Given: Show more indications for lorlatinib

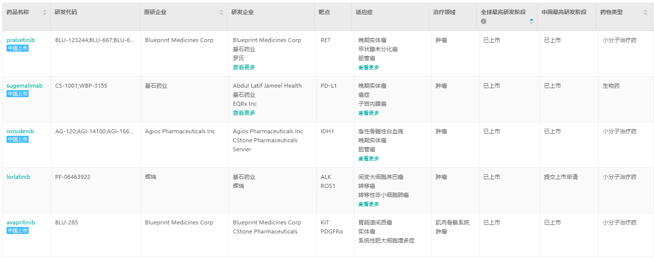Looking at the screenshot, I should pyautogui.click(x=369, y=204).
